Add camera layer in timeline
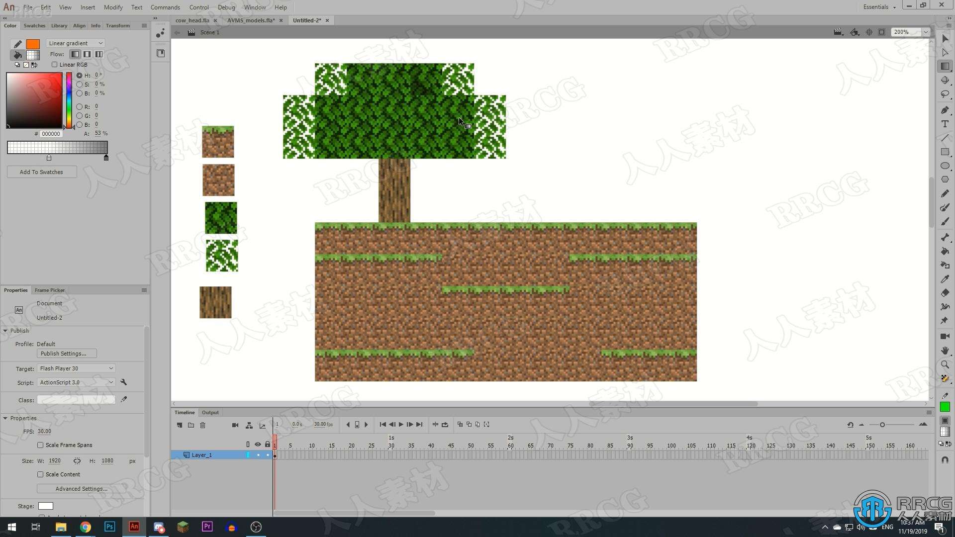Screen dimensions: 955x537 coord(235,425)
